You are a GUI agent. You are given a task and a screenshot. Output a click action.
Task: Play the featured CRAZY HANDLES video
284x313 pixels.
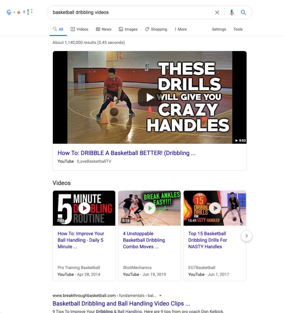point(150,98)
